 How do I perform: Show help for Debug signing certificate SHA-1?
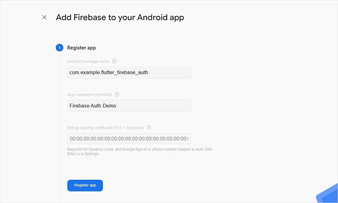149,127
